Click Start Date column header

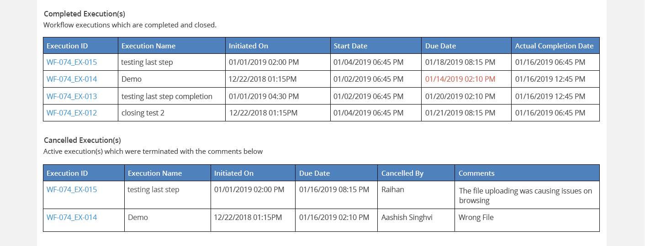(350, 46)
